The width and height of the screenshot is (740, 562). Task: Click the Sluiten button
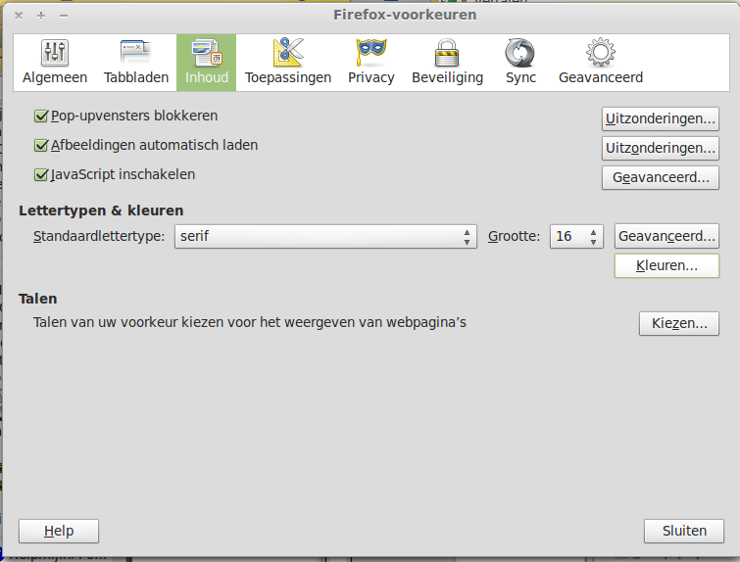click(x=684, y=531)
